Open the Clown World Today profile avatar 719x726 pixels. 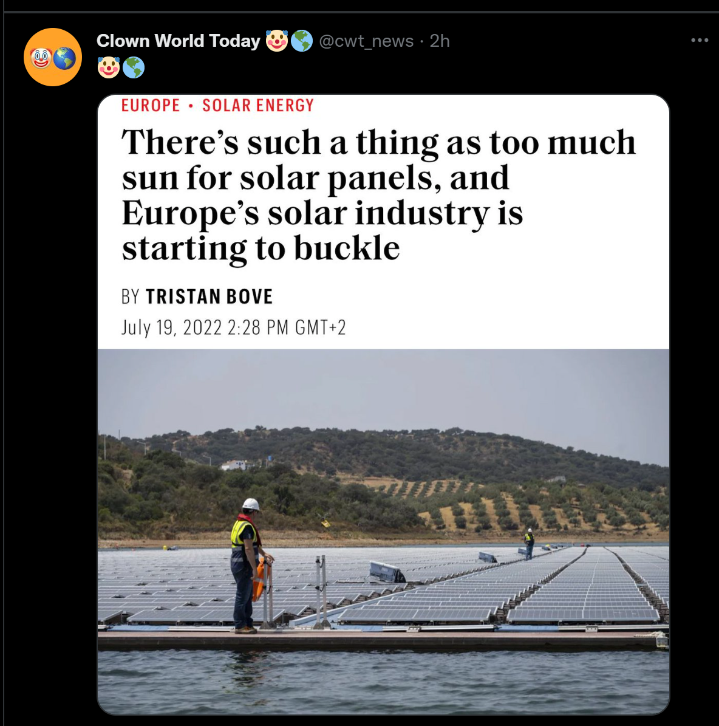point(53,57)
